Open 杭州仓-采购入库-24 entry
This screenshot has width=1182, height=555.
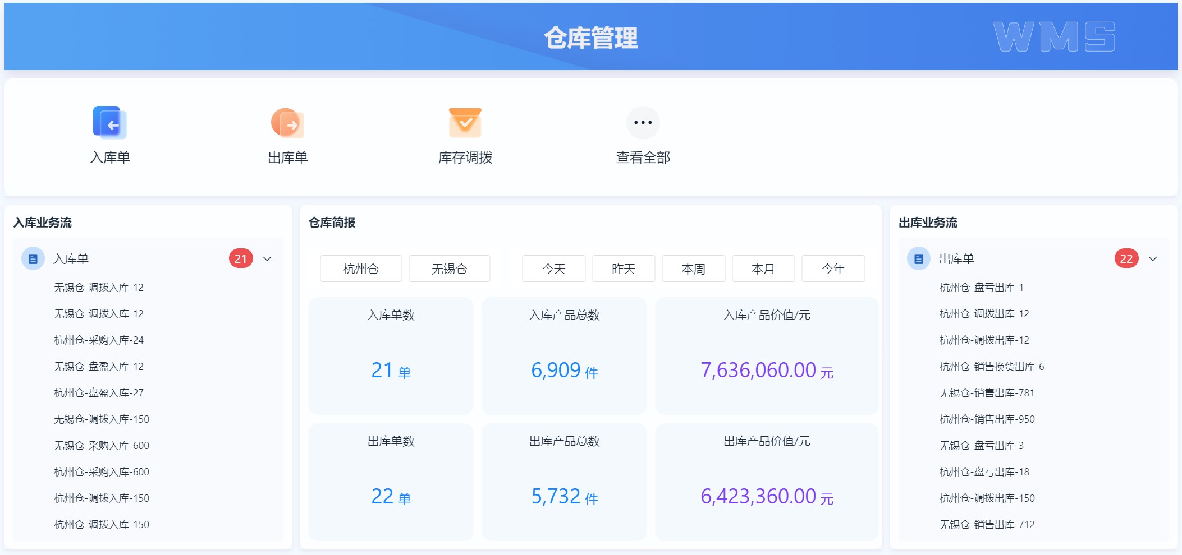coord(99,340)
